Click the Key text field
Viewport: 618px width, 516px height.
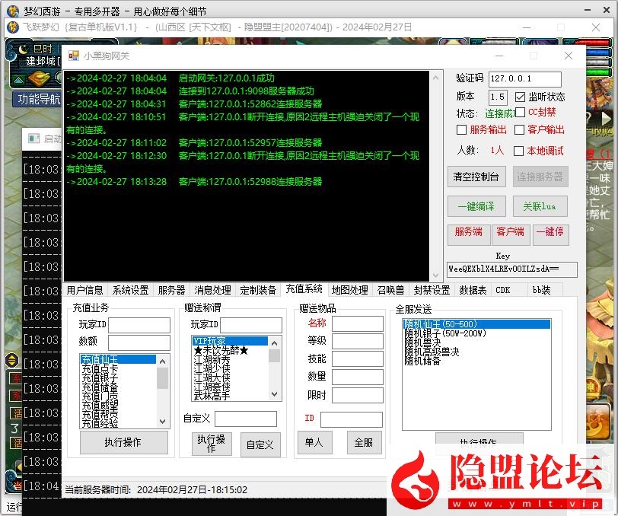512,269
